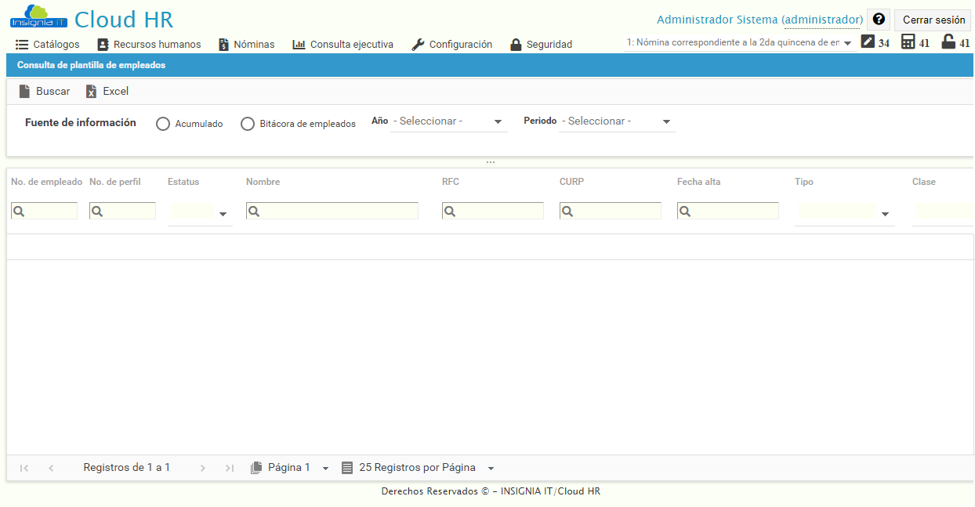975x507 pixels.
Task: Click the pencil edit status icon showing 34
Action: [x=867, y=42]
